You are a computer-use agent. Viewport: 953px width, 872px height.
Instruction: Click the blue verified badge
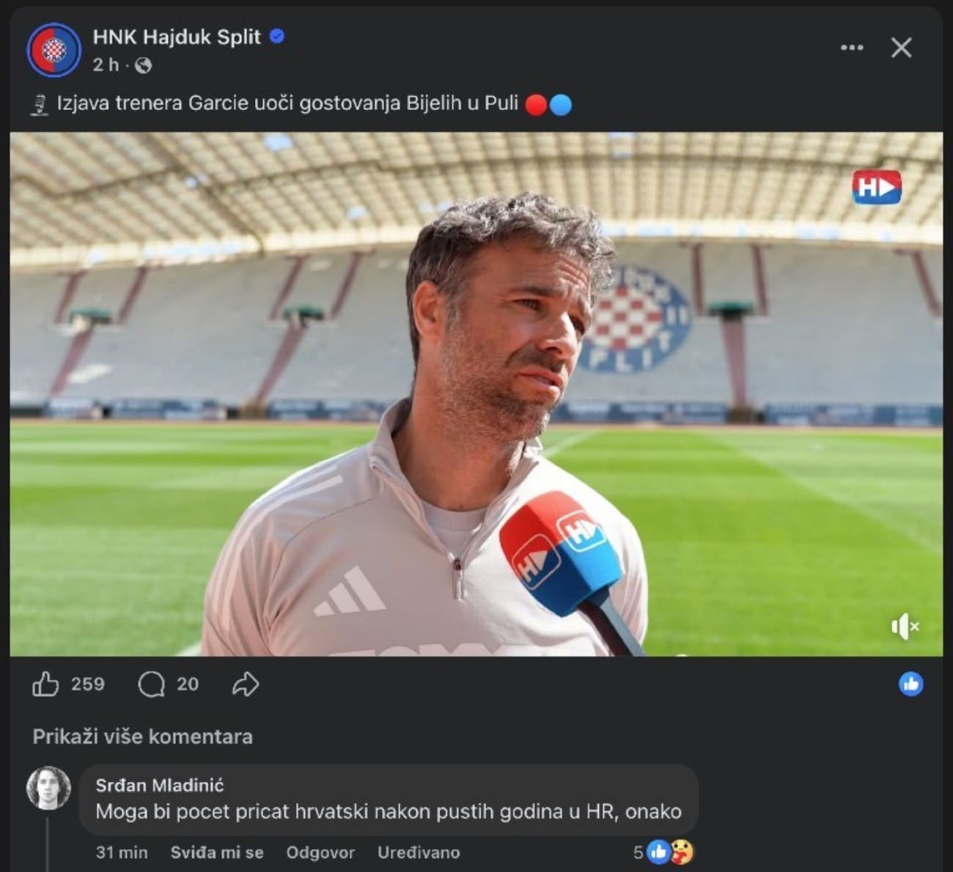[x=278, y=36]
